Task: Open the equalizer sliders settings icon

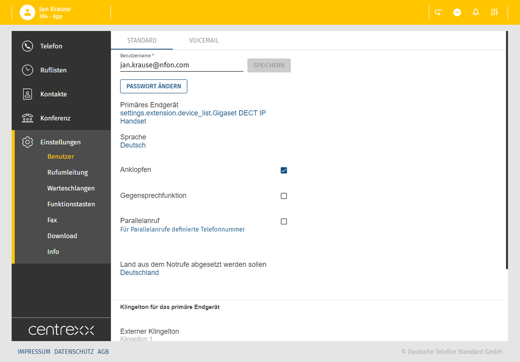Action: pos(494,12)
